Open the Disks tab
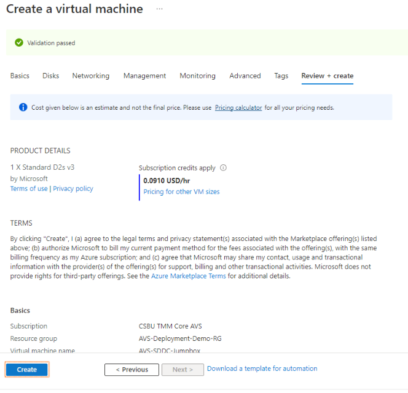Viewport: 408px width, 393px height. click(51, 76)
